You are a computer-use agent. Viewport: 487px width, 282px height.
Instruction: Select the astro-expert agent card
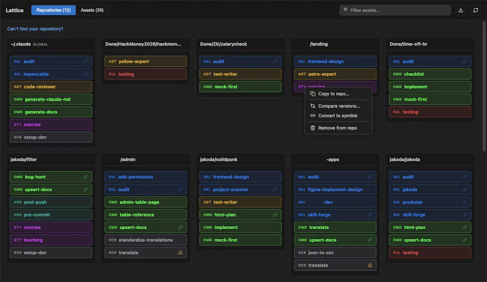[x=335, y=74]
